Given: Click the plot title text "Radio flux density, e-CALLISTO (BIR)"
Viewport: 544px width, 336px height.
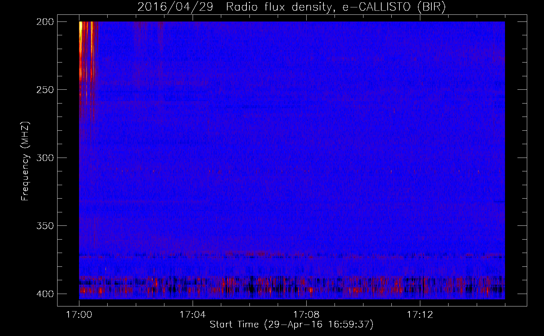Looking at the screenshot, I should [336, 7].
